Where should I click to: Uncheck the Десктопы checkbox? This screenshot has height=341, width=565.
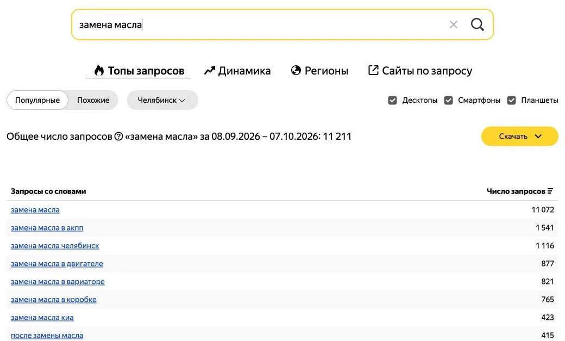tap(392, 100)
